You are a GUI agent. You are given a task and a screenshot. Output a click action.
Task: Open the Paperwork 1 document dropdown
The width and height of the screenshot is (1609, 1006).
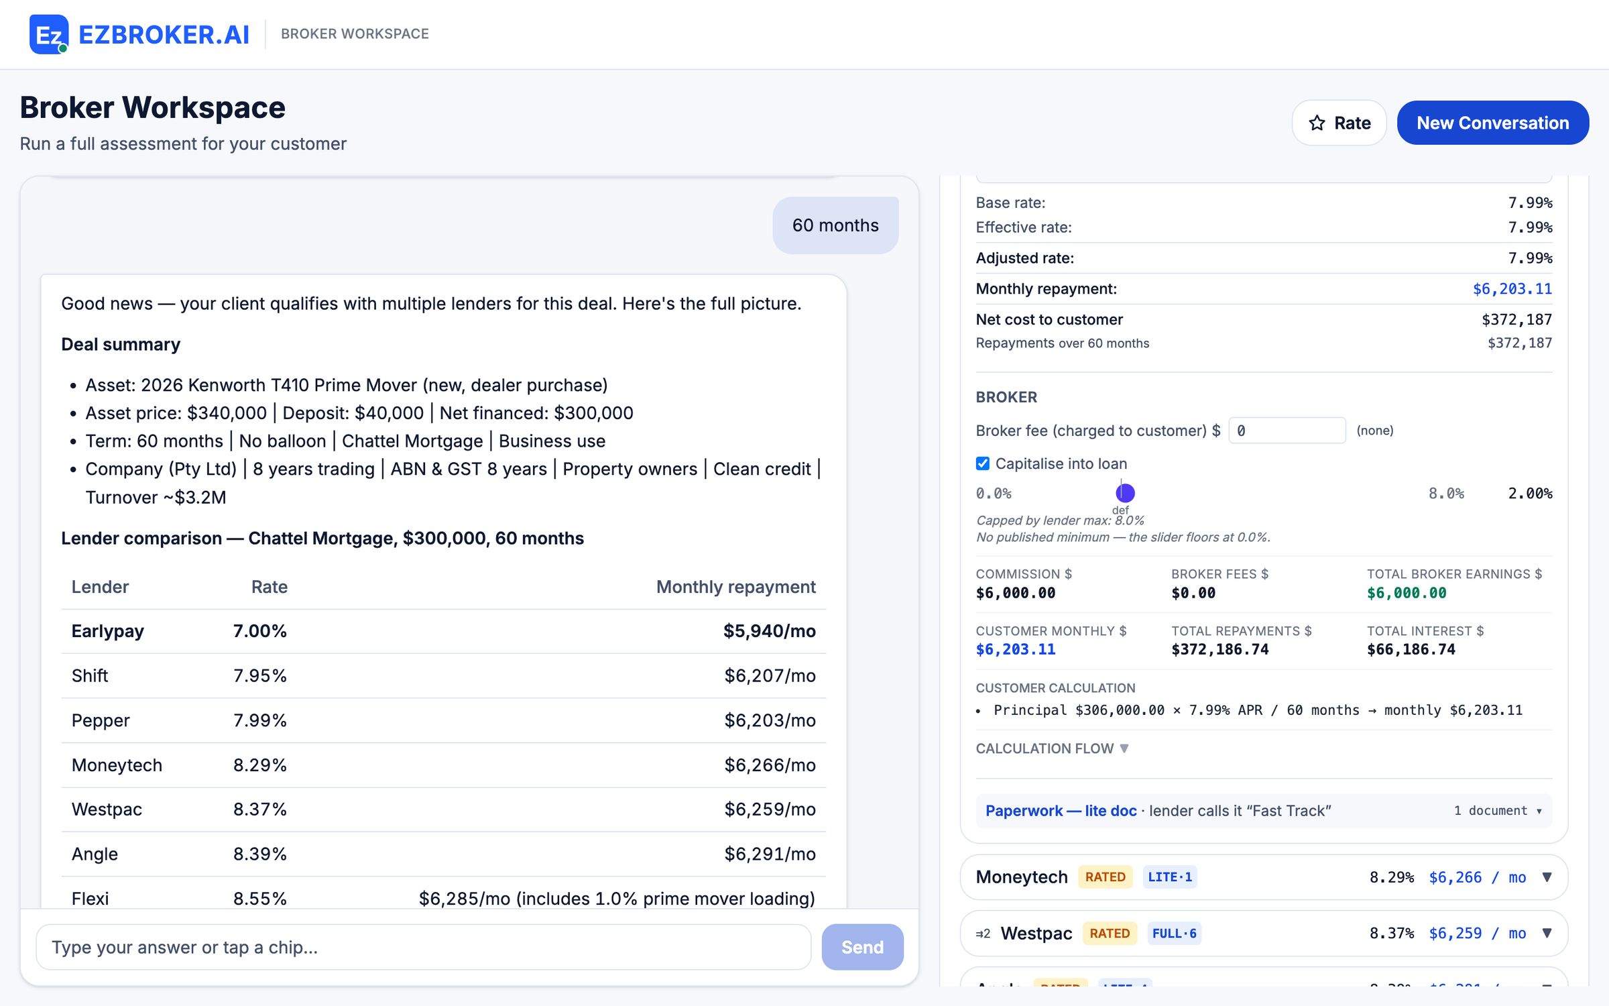coord(1498,810)
